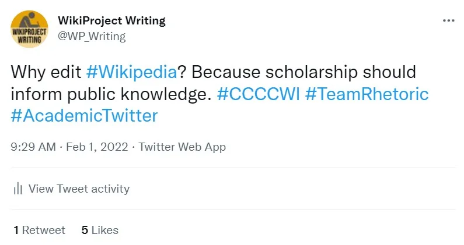Click the "Because scholarship should inform" sentence
This screenshot has width=464, height=245.
(x=303, y=73)
